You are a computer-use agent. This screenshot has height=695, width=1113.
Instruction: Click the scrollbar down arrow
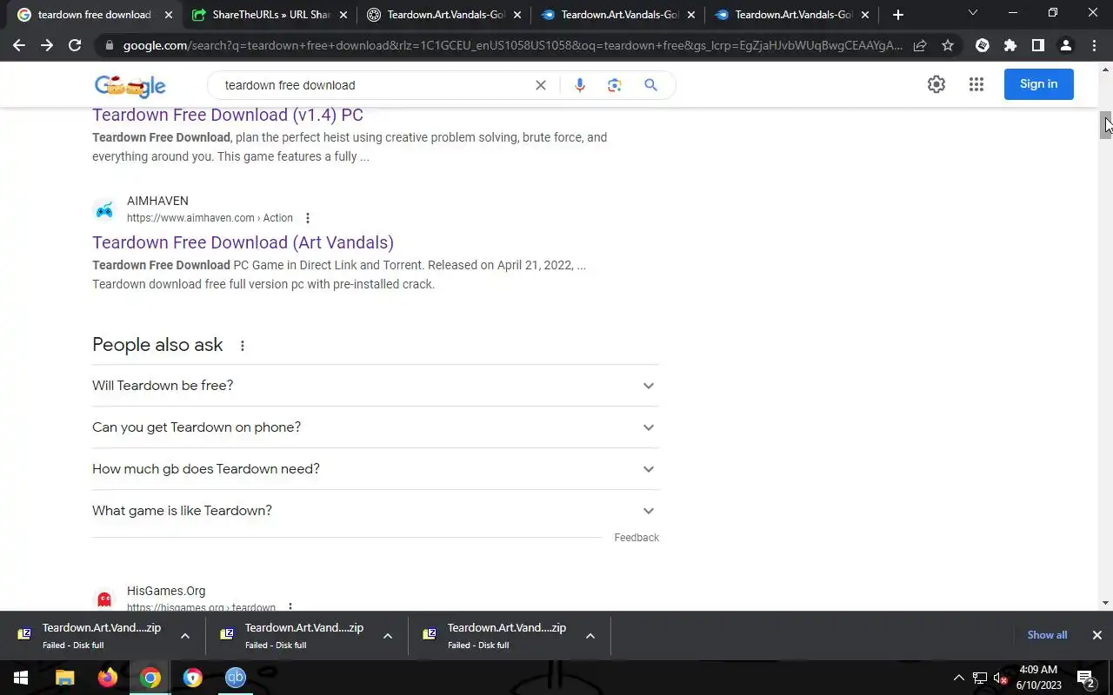pyautogui.click(x=1105, y=603)
